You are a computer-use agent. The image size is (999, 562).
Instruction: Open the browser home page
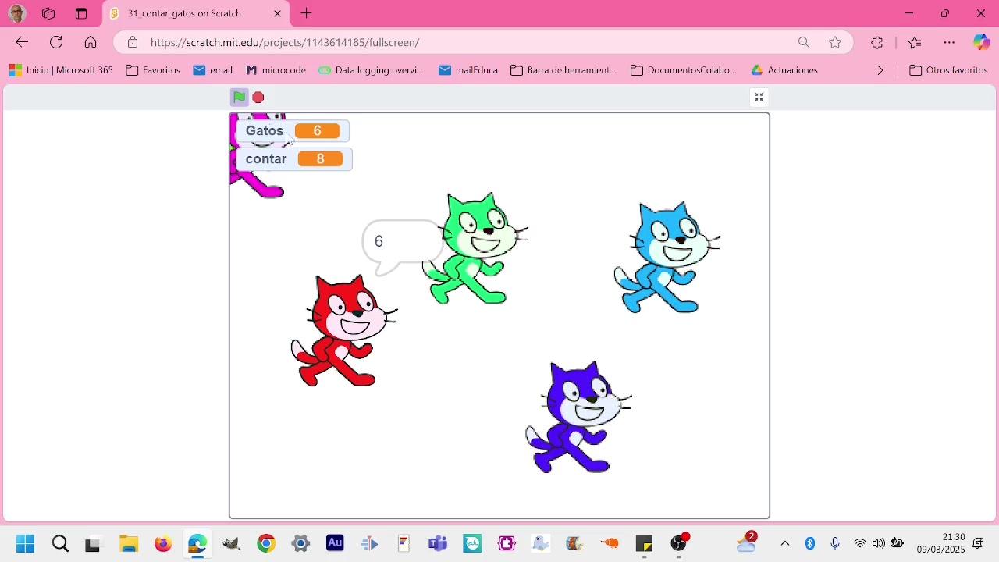pyautogui.click(x=91, y=42)
